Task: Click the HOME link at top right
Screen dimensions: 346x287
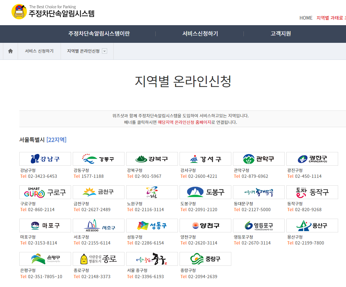Action: click(306, 18)
